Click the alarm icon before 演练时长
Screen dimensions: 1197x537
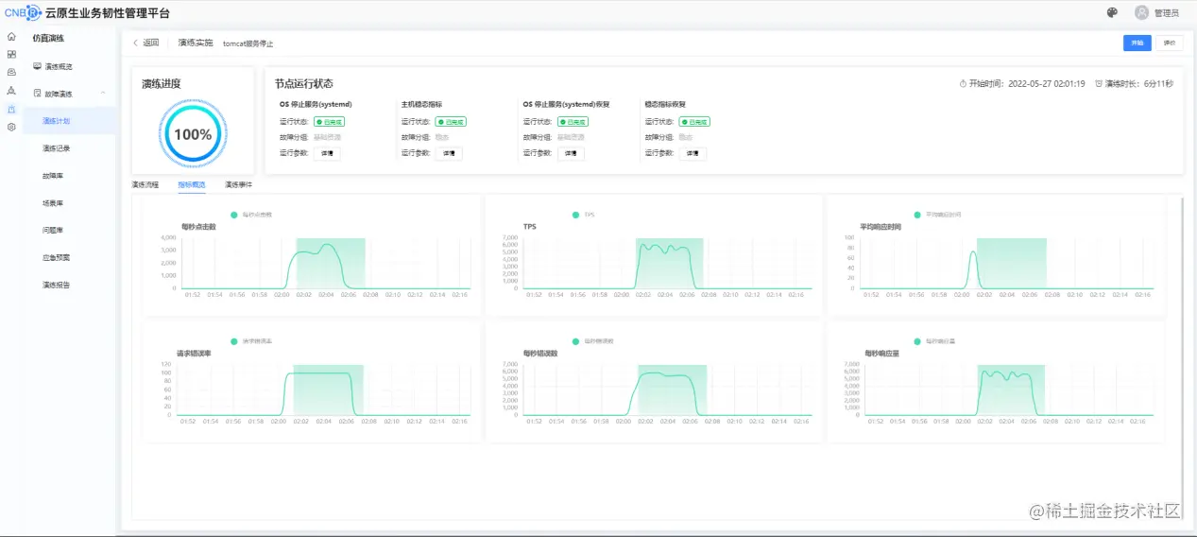pyautogui.click(x=1099, y=84)
